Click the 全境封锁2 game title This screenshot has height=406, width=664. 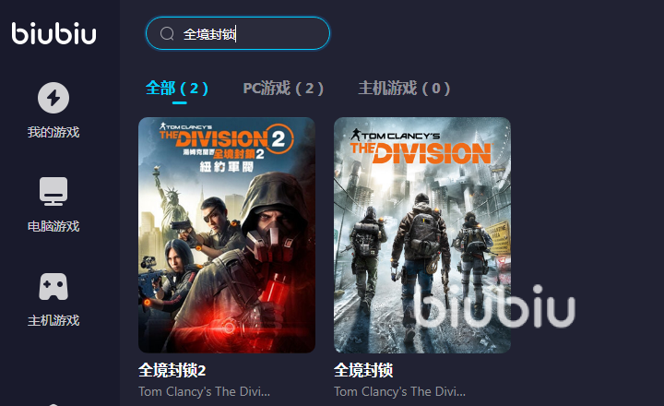click(172, 370)
